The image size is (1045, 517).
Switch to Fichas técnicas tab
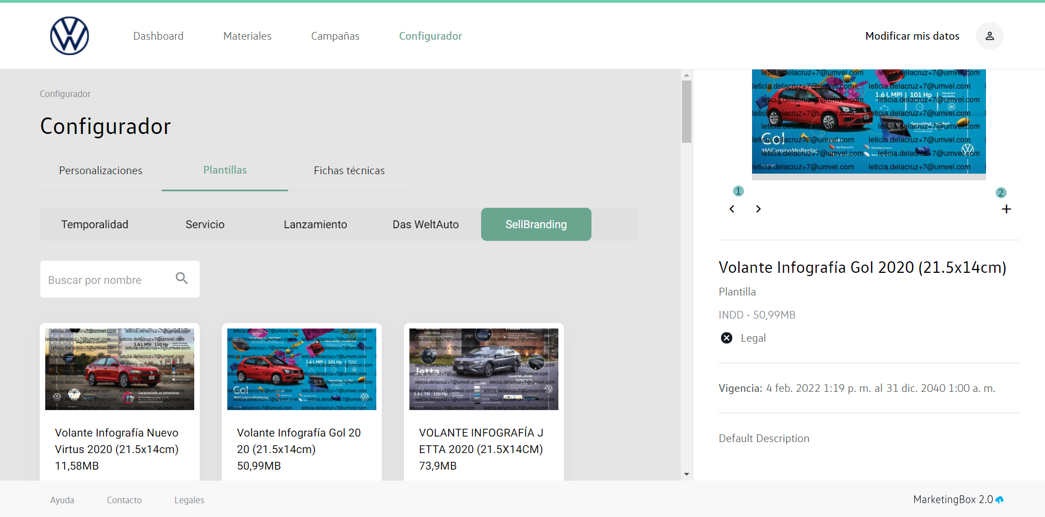point(349,170)
